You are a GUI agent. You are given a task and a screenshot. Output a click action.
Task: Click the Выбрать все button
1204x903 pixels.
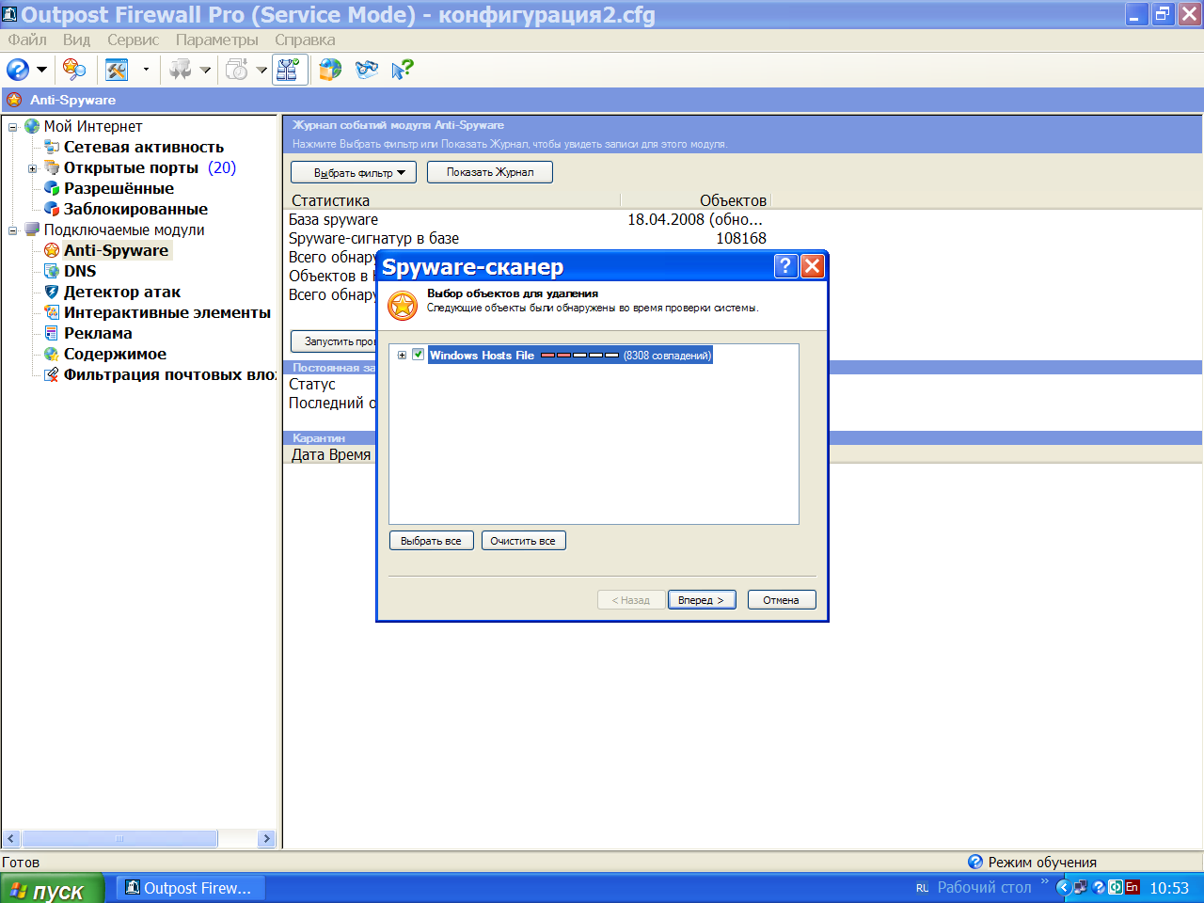tap(431, 541)
